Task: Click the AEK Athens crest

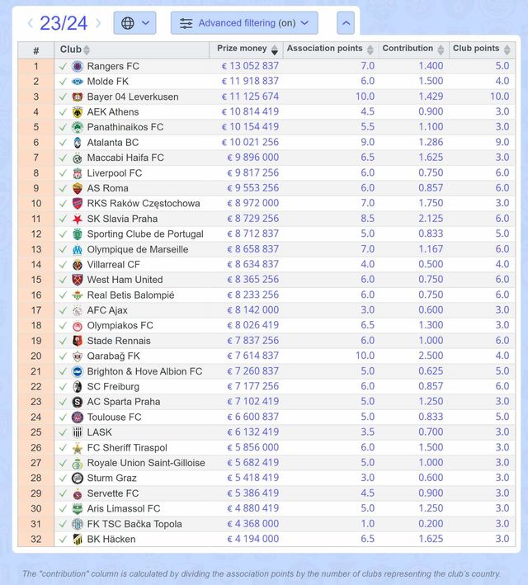Action: pos(78,112)
